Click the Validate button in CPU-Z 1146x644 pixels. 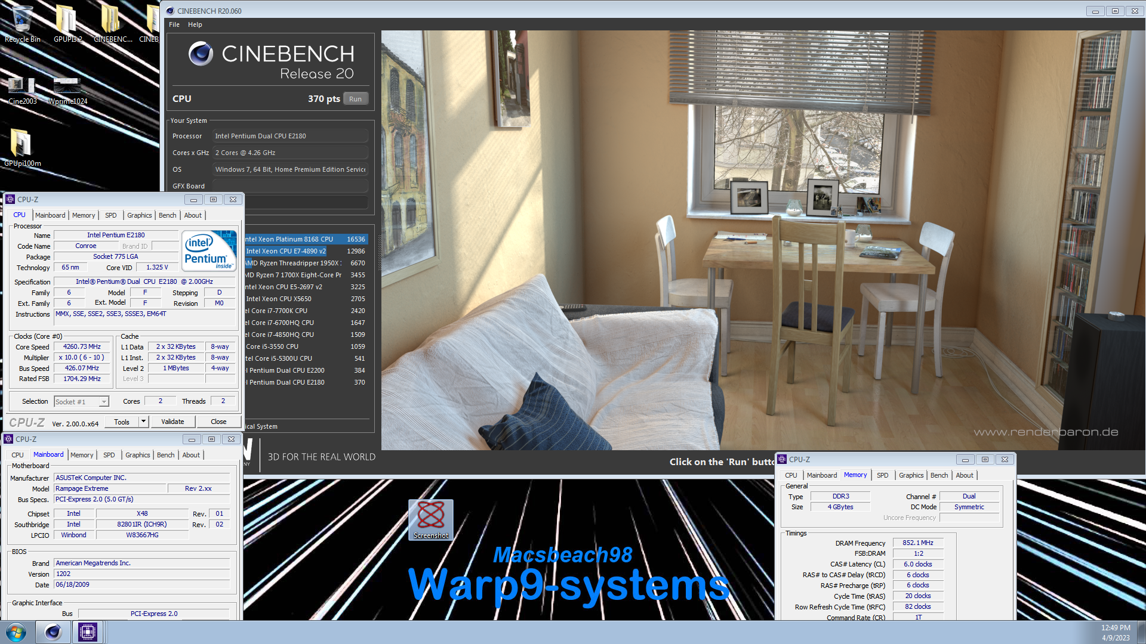(x=172, y=422)
